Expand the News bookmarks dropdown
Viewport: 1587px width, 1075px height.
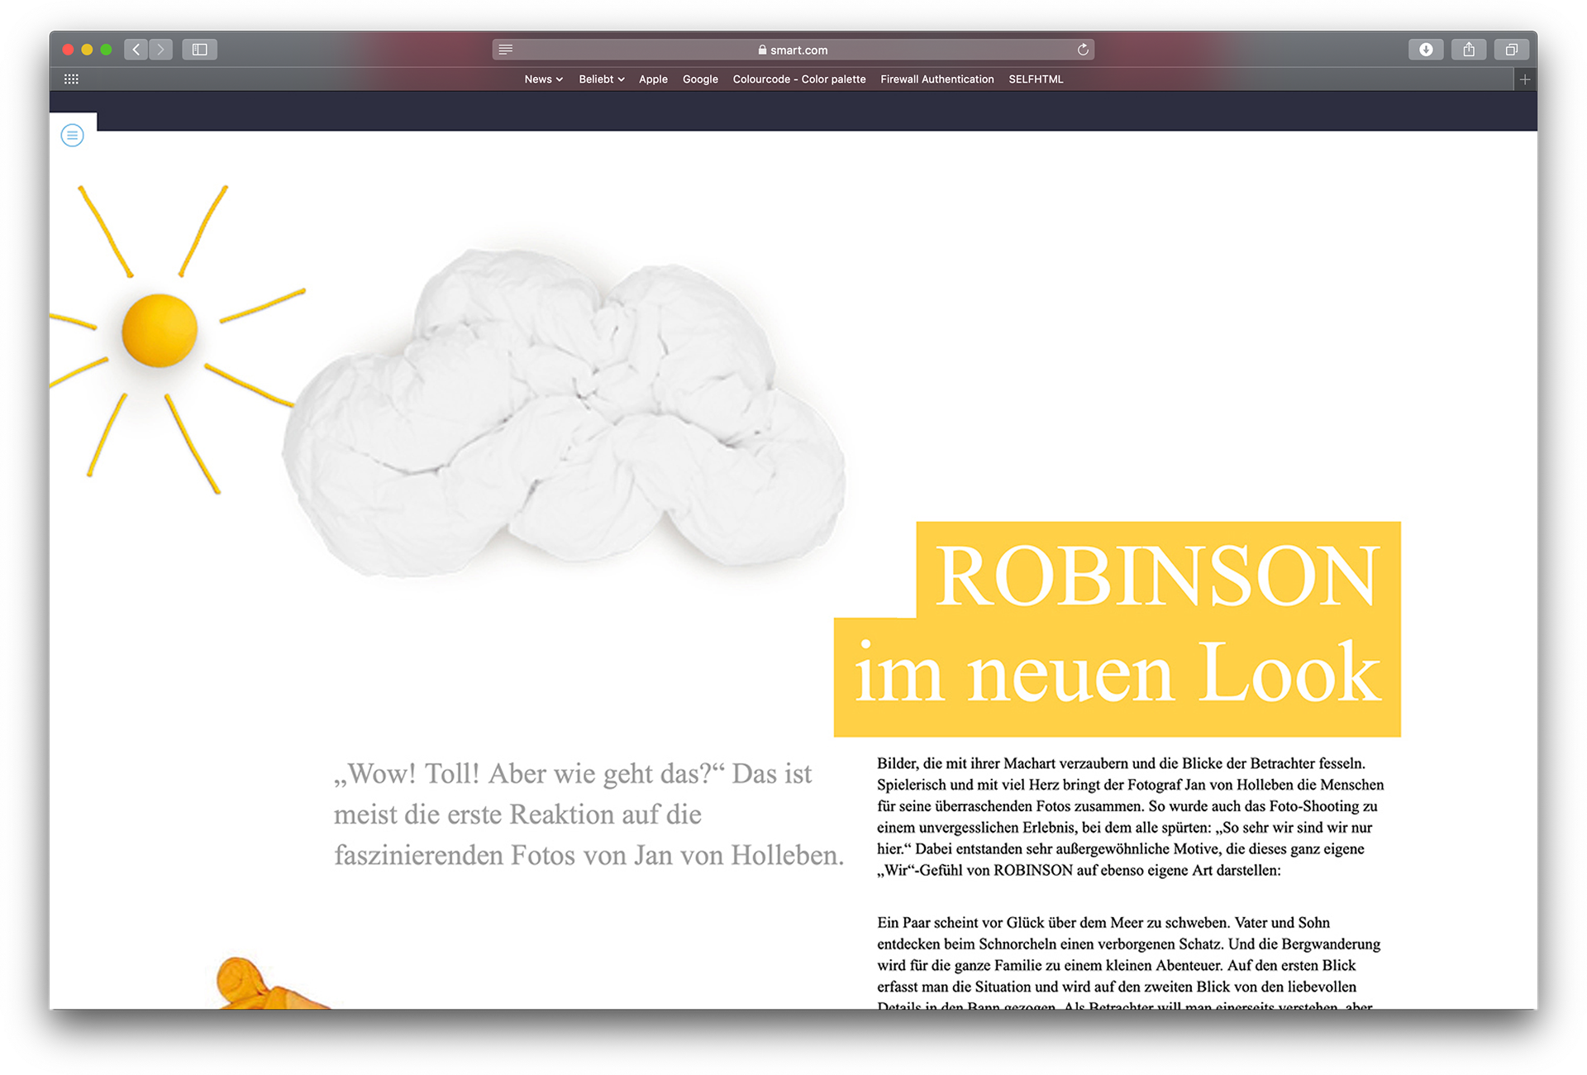543,79
